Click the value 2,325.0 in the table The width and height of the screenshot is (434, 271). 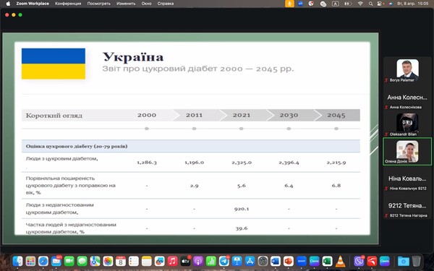(x=242, y=163)
